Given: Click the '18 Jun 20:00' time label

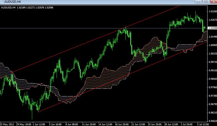Looking at the screenshot, I should (x=122, y=124).
